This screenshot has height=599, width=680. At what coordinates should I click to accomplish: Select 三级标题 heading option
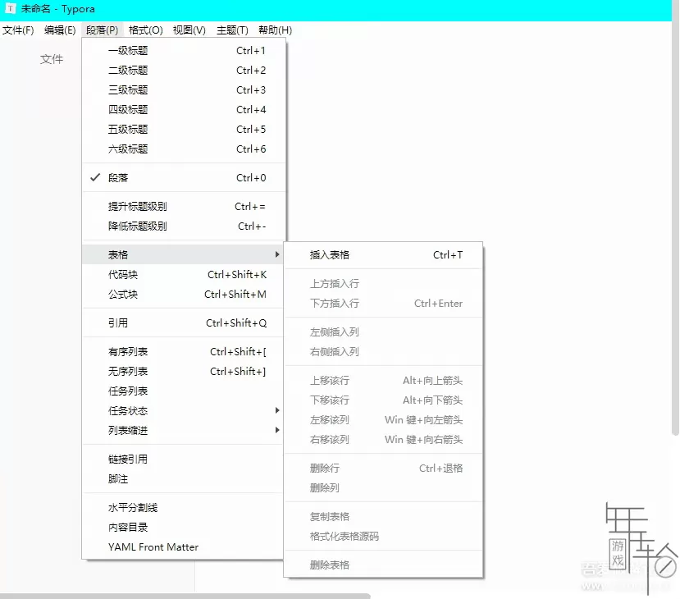click(x=184, y=89)
